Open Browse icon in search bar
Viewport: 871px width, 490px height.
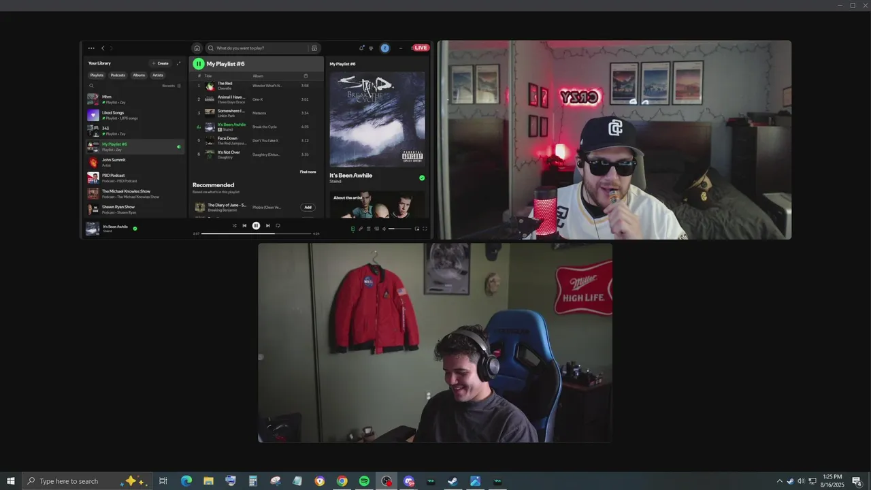point(314,48)
